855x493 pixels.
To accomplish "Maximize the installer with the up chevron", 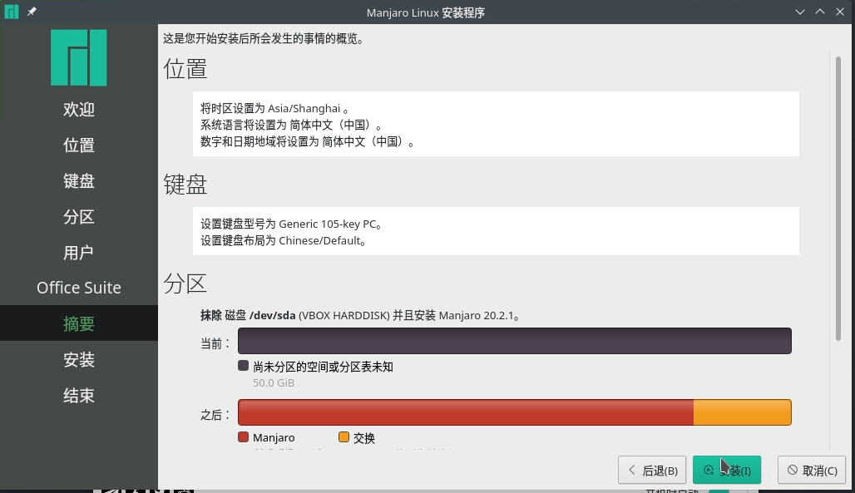I will click(x=820, y=12).
